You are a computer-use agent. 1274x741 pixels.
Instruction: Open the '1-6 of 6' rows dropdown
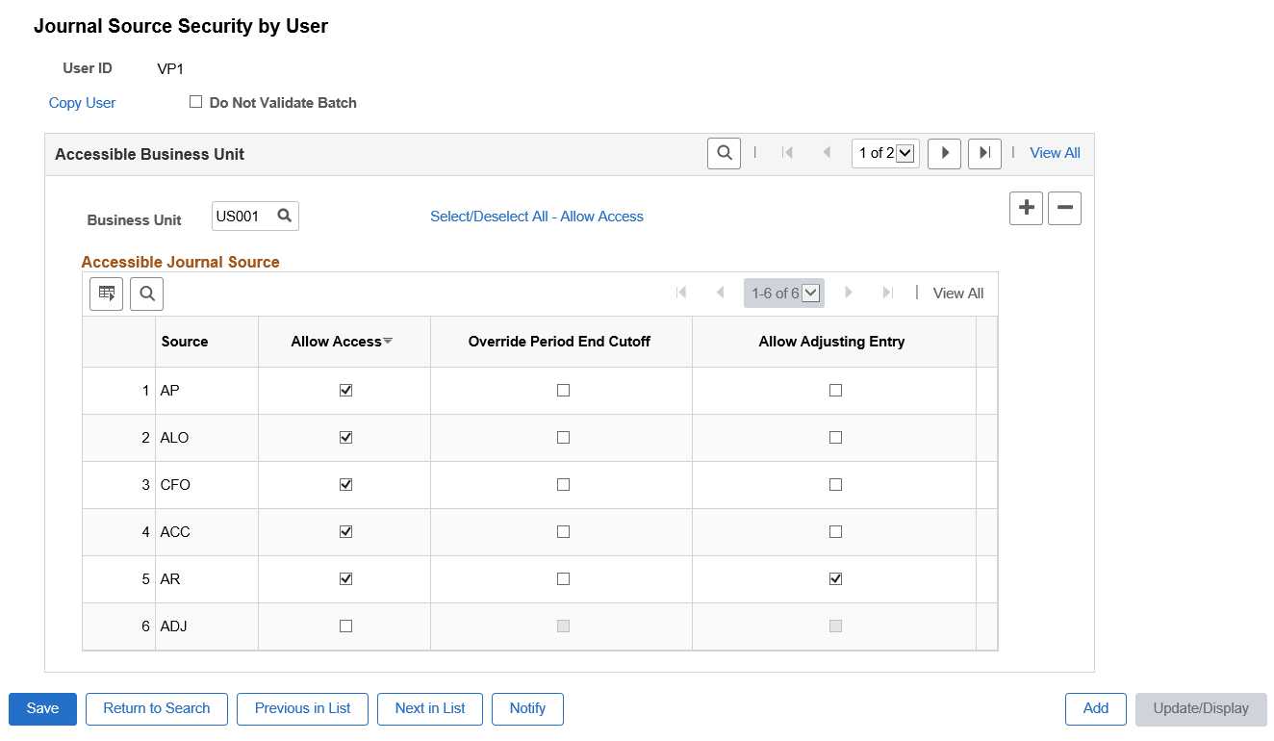point(808,293)
